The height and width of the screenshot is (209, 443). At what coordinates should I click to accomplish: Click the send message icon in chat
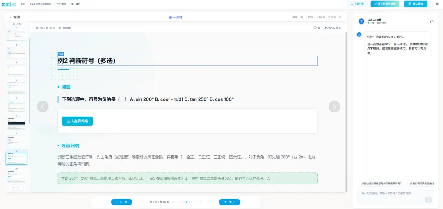(x=428, y=200)
